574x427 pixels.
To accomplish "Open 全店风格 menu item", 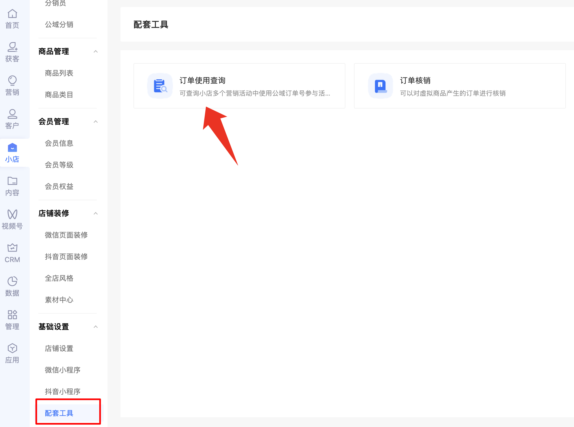I will [59, 278].
